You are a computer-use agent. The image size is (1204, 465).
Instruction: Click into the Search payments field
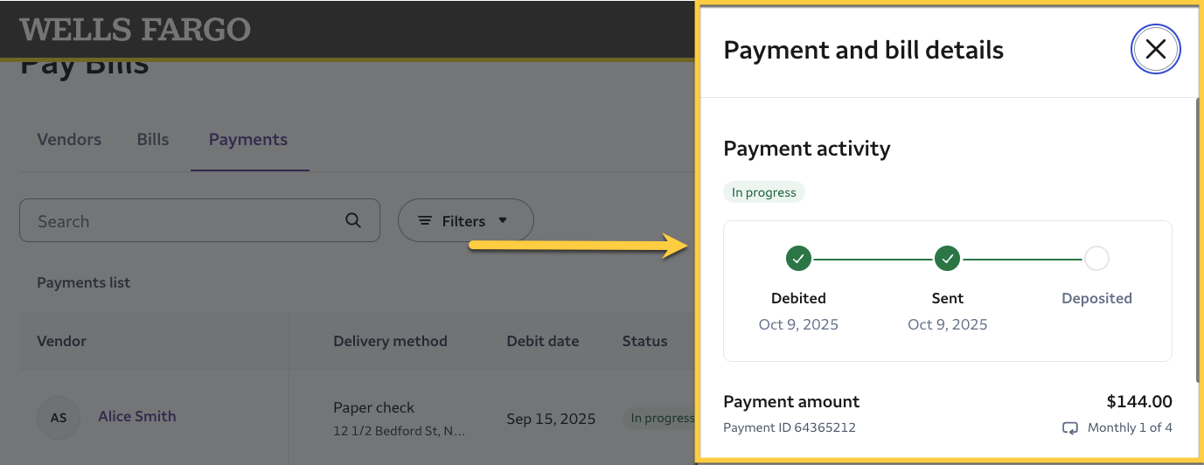coord(184,221)
